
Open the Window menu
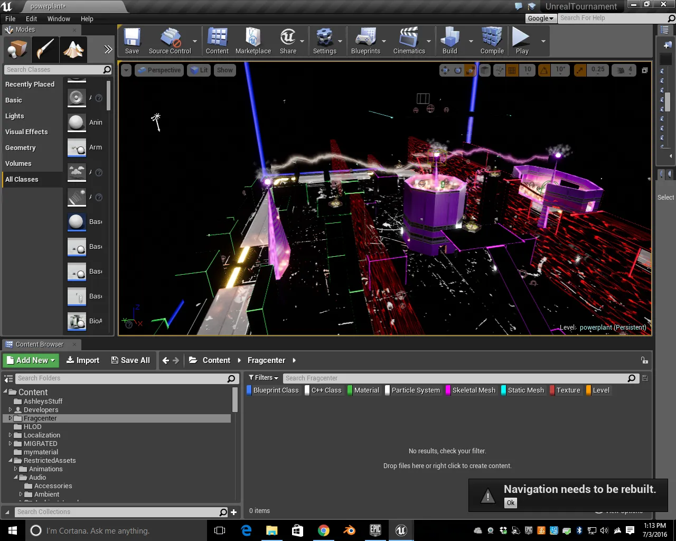click(59, 18)
